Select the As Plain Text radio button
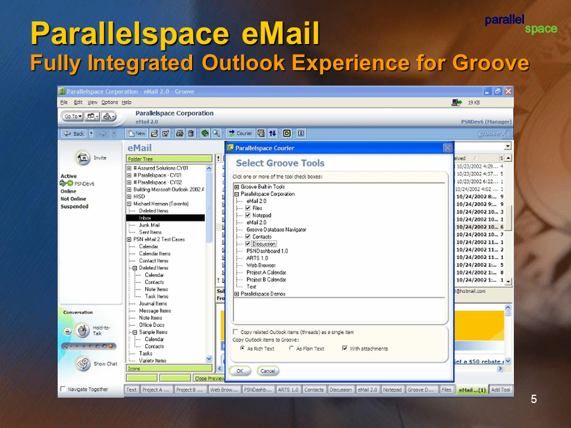Screen dimensions: 571x428 coord(291,349)
